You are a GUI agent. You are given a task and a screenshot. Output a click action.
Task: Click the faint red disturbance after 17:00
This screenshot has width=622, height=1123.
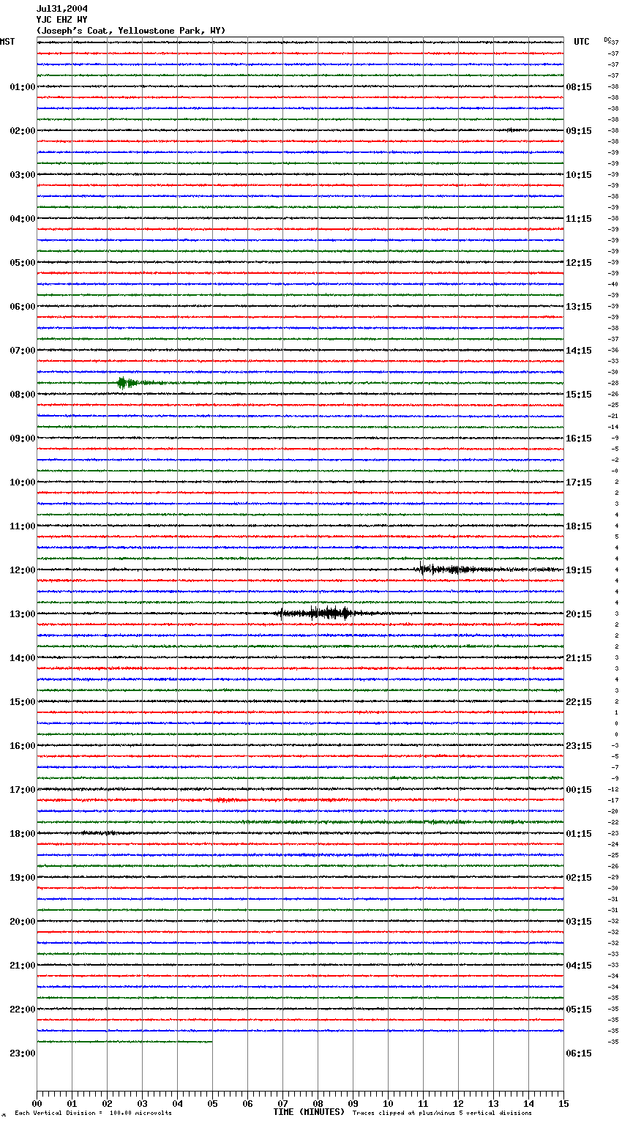pos(223,800)
